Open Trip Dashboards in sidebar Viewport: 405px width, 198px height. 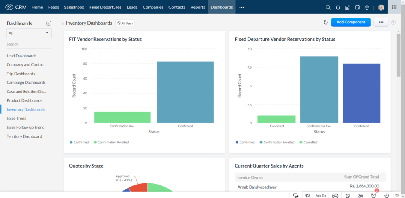[21, 74]
